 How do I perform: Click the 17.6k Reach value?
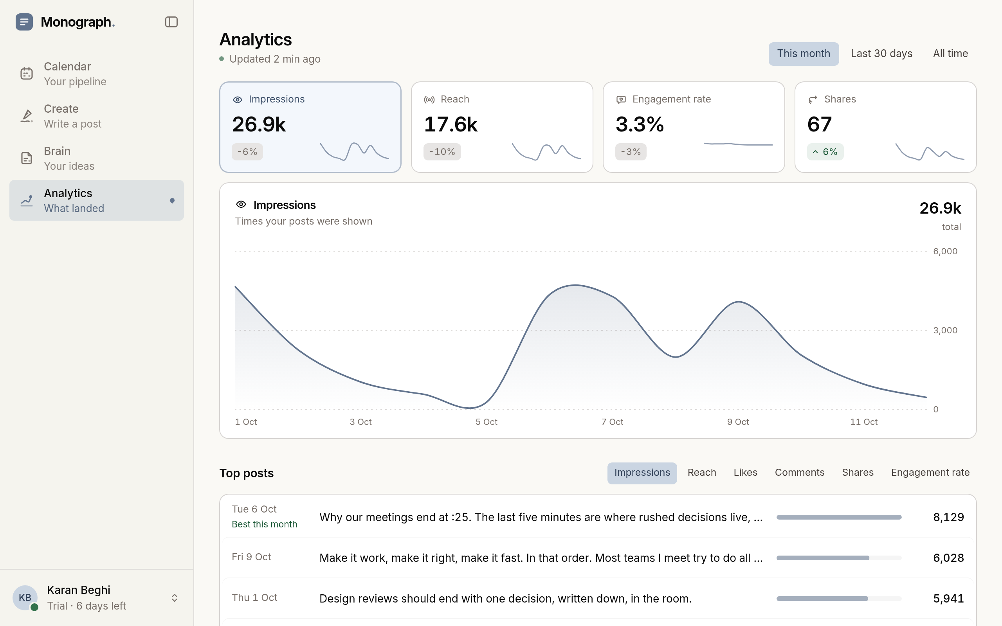coord(451,125)
